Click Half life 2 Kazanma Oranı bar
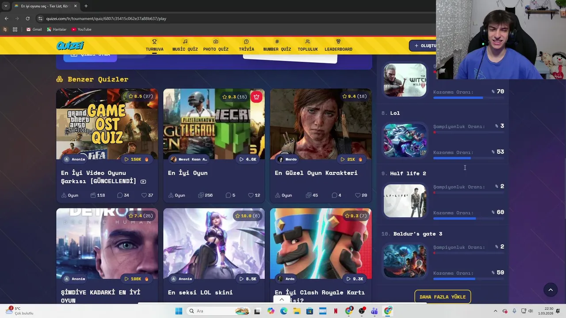This screenshot has height=318, width=566. 469,219
